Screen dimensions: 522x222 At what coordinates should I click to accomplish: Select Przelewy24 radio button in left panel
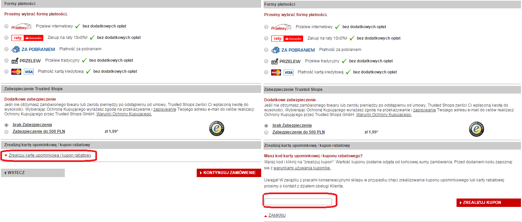coord(6,26)
